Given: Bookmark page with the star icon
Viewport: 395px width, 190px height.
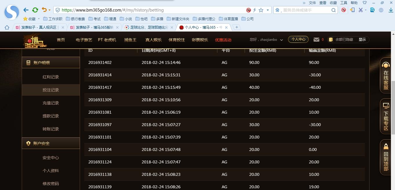Looking at the screenshot, I should pos(261,10).
